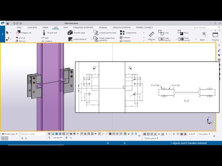The height and width of the screenshot is (166, 222).
Task: Click the Redo arrow icon
Action: pos(17,24)
